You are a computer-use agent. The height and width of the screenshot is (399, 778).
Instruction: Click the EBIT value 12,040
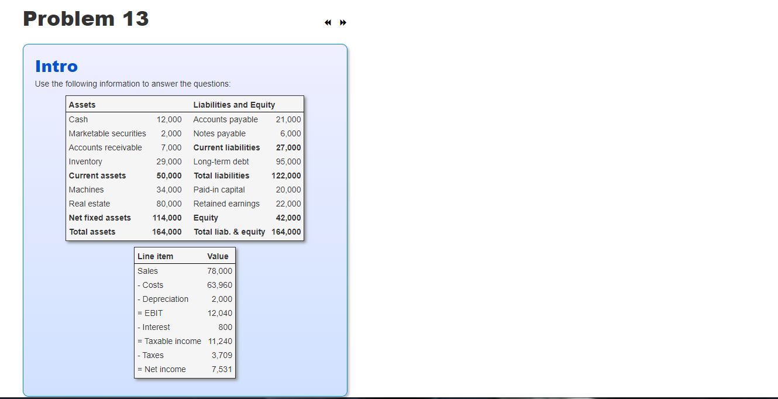pos(219,313)
